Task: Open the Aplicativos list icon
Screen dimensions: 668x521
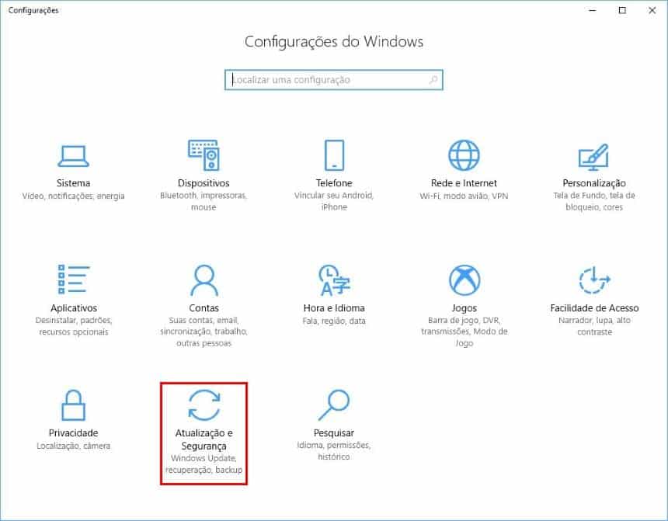Action: (x=74, y=279)
